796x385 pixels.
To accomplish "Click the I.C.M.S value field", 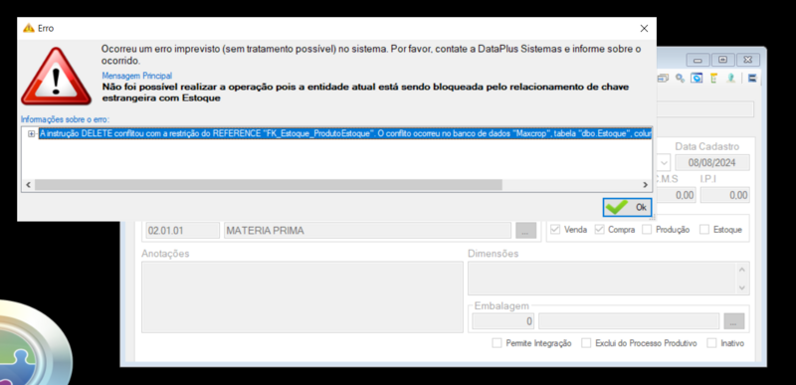I will click(676, 195).
